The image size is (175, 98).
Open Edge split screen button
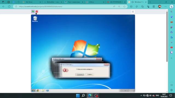tap(131, 7)
